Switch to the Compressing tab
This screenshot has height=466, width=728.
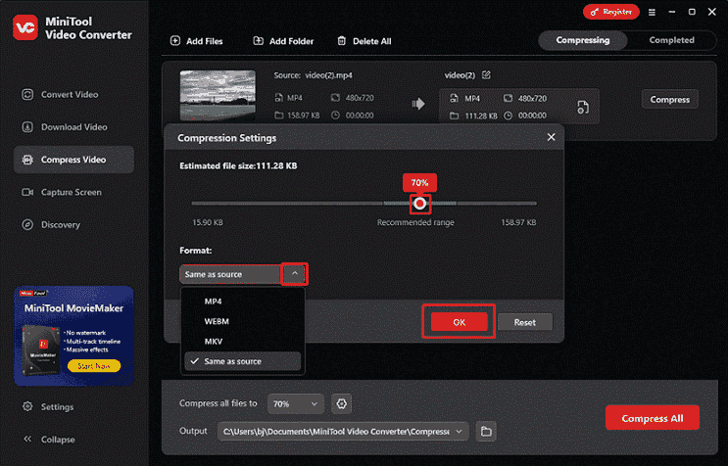583,40
